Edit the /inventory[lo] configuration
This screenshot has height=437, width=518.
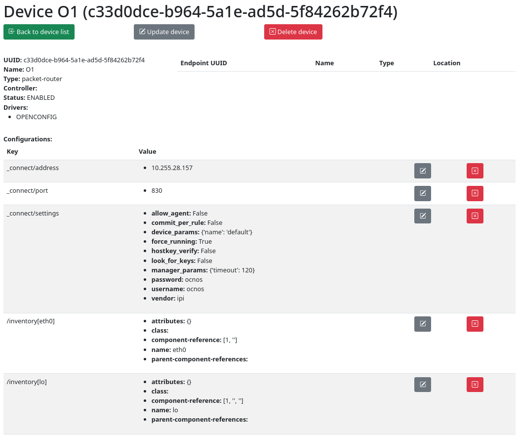[x=422, y=385]
